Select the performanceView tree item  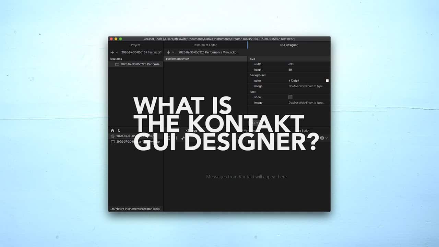(x=205, y=59)
